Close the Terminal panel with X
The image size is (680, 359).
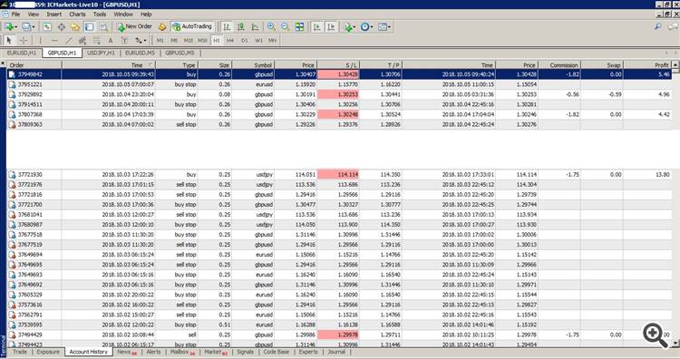coord(3,63)
